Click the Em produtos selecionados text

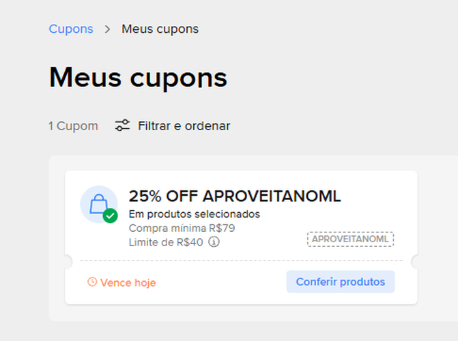195,214
